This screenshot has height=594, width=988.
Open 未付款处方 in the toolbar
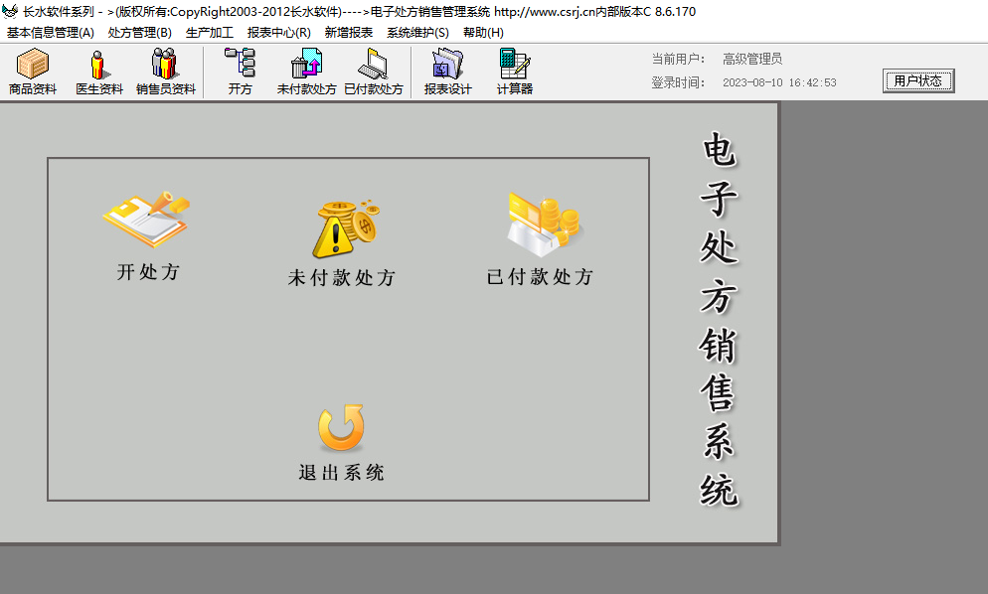(x=307, y=72)
